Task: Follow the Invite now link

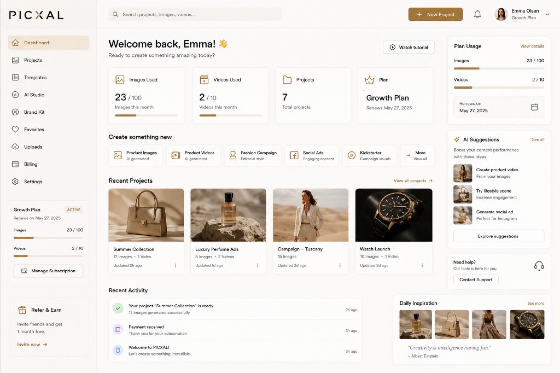Action: 32,344
